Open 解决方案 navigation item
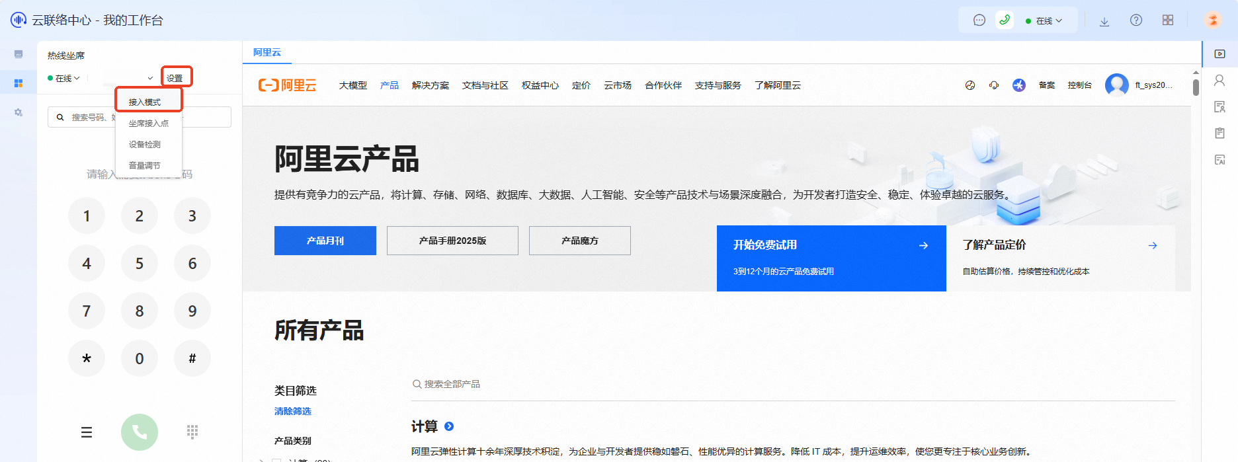The image size is (1238, 462). [x=431, y=85]
